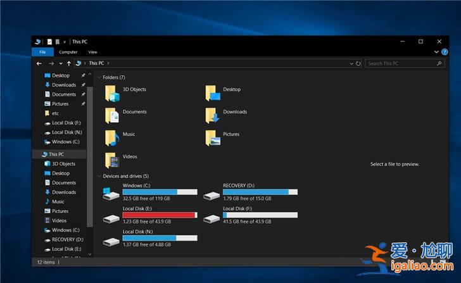Click the red Local Disk (E:) usage bar
The image size is (461, 283).
(160, 215)
